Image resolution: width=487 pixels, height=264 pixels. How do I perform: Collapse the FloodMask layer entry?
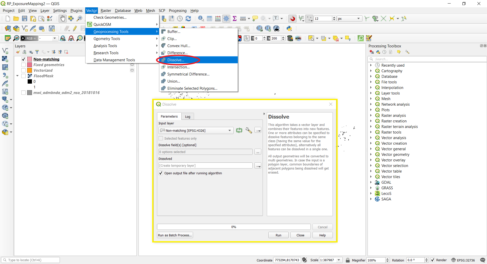(17, 76)
